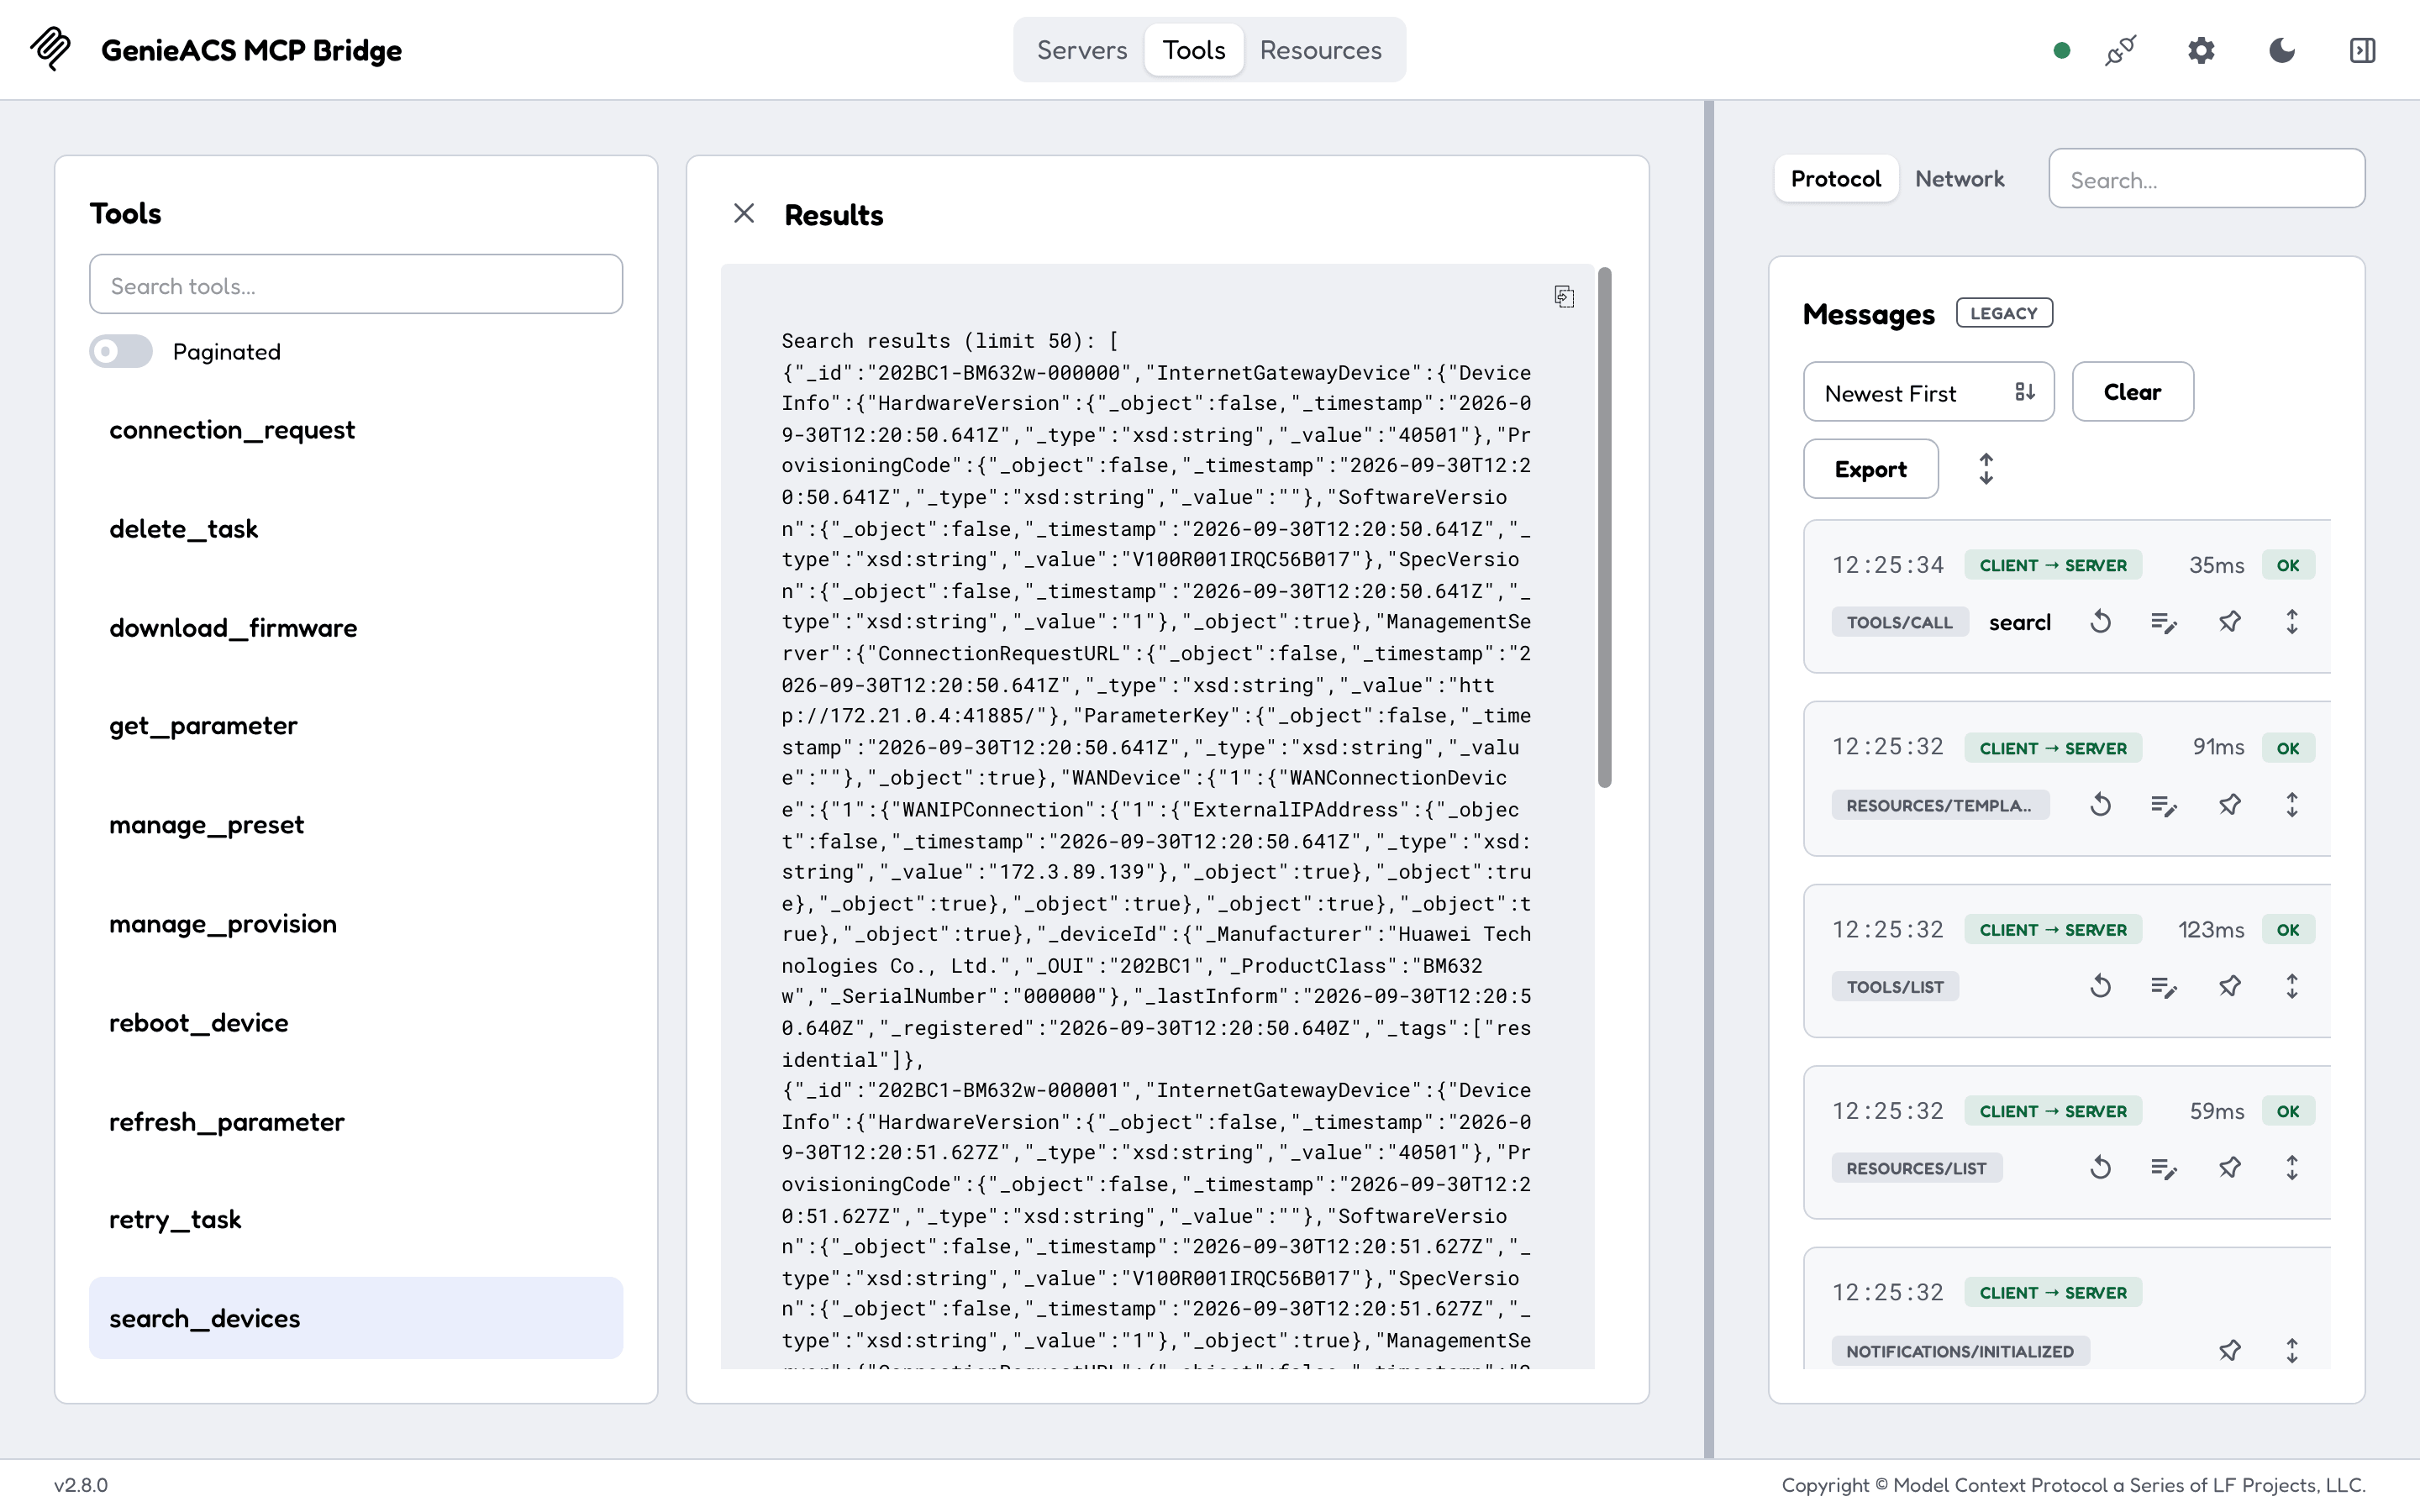This screenshot has height=1512, width=2420.
Task: Select the download_firmware tool
Action: (355, 627)
